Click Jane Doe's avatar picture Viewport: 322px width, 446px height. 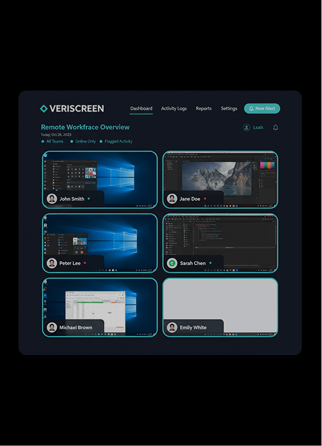[172, 199]
